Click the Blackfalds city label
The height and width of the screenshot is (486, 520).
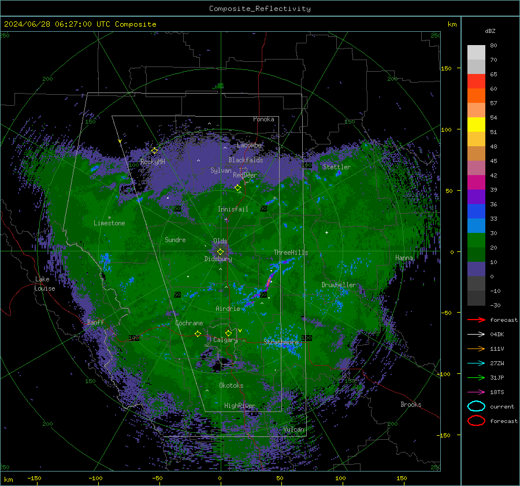(x=246, y=160)
